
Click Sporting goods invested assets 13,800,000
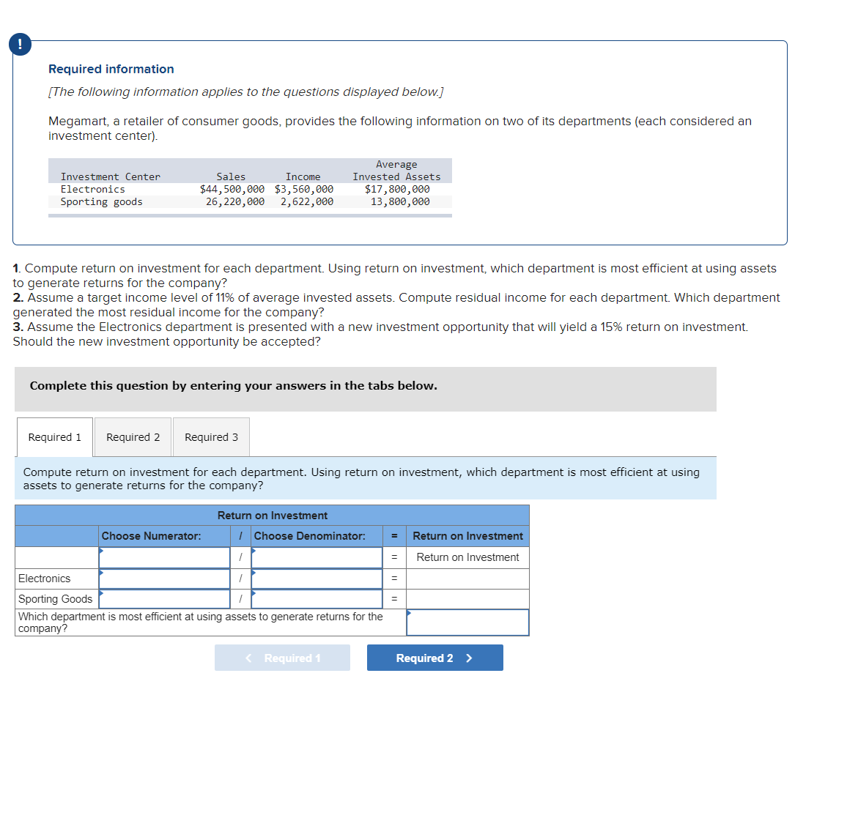click(400, 202)
